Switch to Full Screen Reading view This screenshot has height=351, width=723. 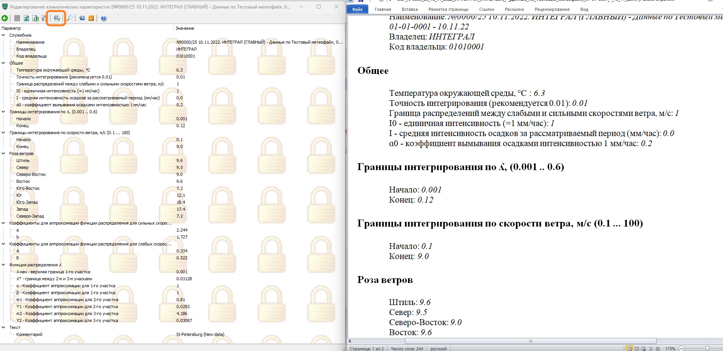[x=637, y=349]
